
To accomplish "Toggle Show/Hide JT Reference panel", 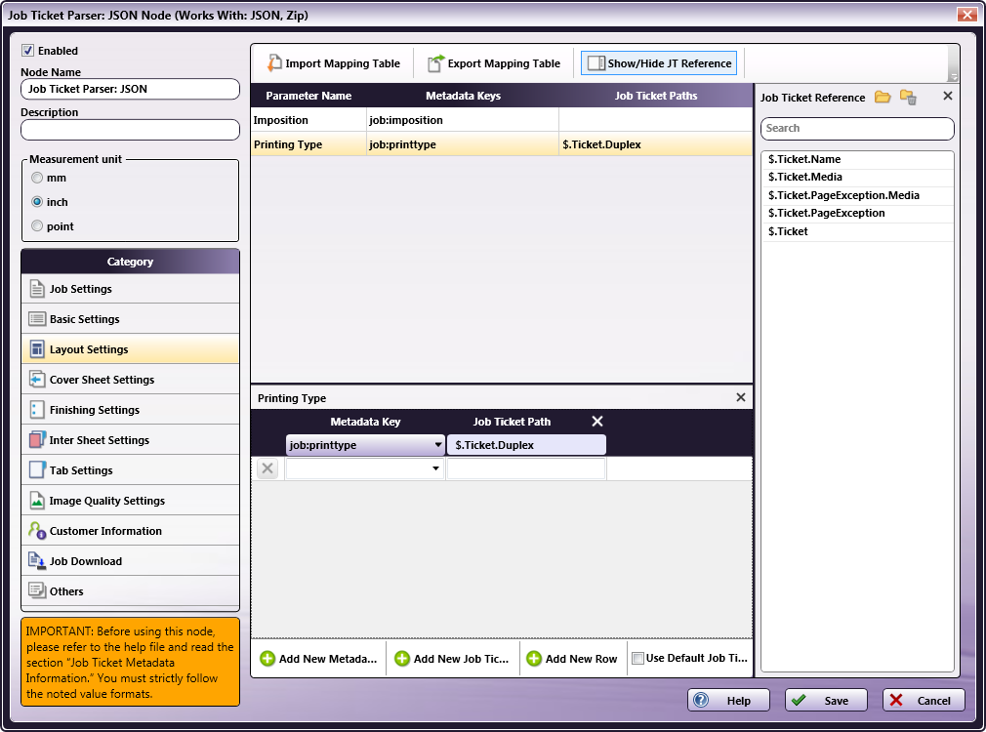I will pyautogui.click(x=659, y=63).
